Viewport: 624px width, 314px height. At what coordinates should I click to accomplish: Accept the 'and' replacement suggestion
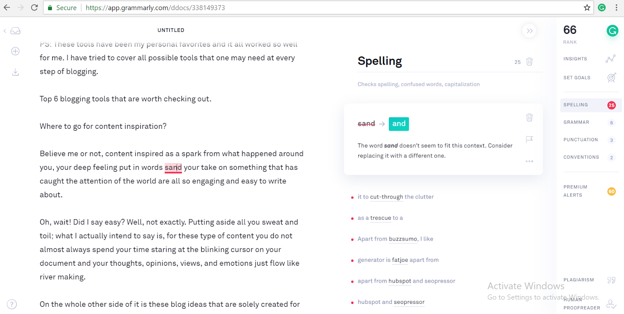(x=399, y=124)
